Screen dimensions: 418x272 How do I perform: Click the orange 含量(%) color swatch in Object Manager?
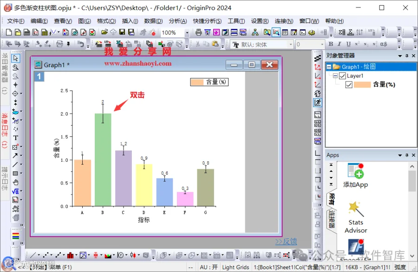(x=362, y=84)
